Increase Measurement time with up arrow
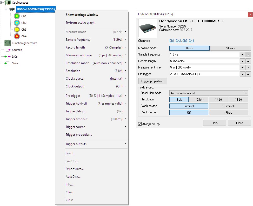The width and height of the screenshot is (253, 206). pyautogui.click(x=248, y=67)
